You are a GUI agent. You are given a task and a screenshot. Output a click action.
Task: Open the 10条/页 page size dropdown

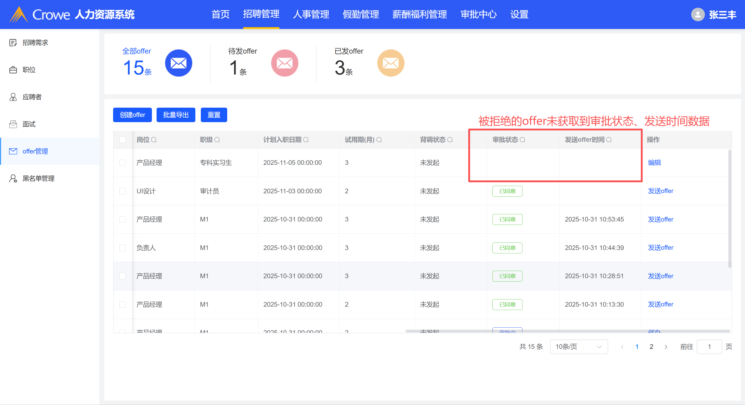578,347
